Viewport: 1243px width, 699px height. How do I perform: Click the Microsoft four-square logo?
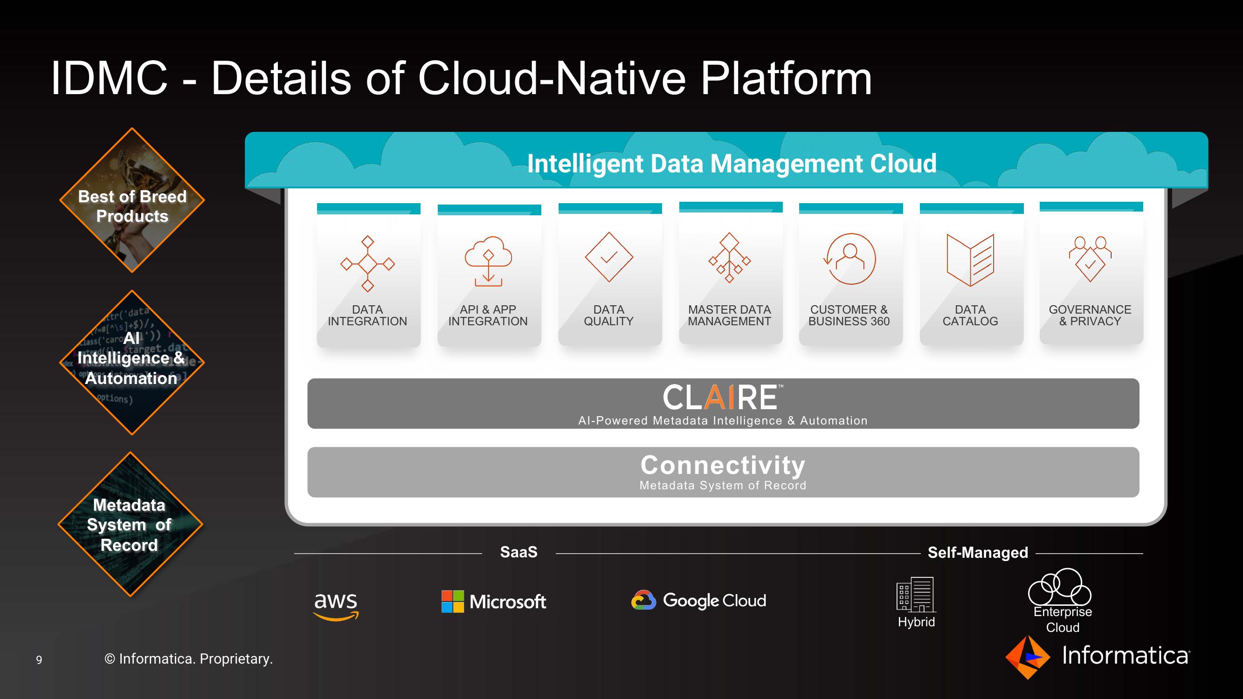point(453,602)
